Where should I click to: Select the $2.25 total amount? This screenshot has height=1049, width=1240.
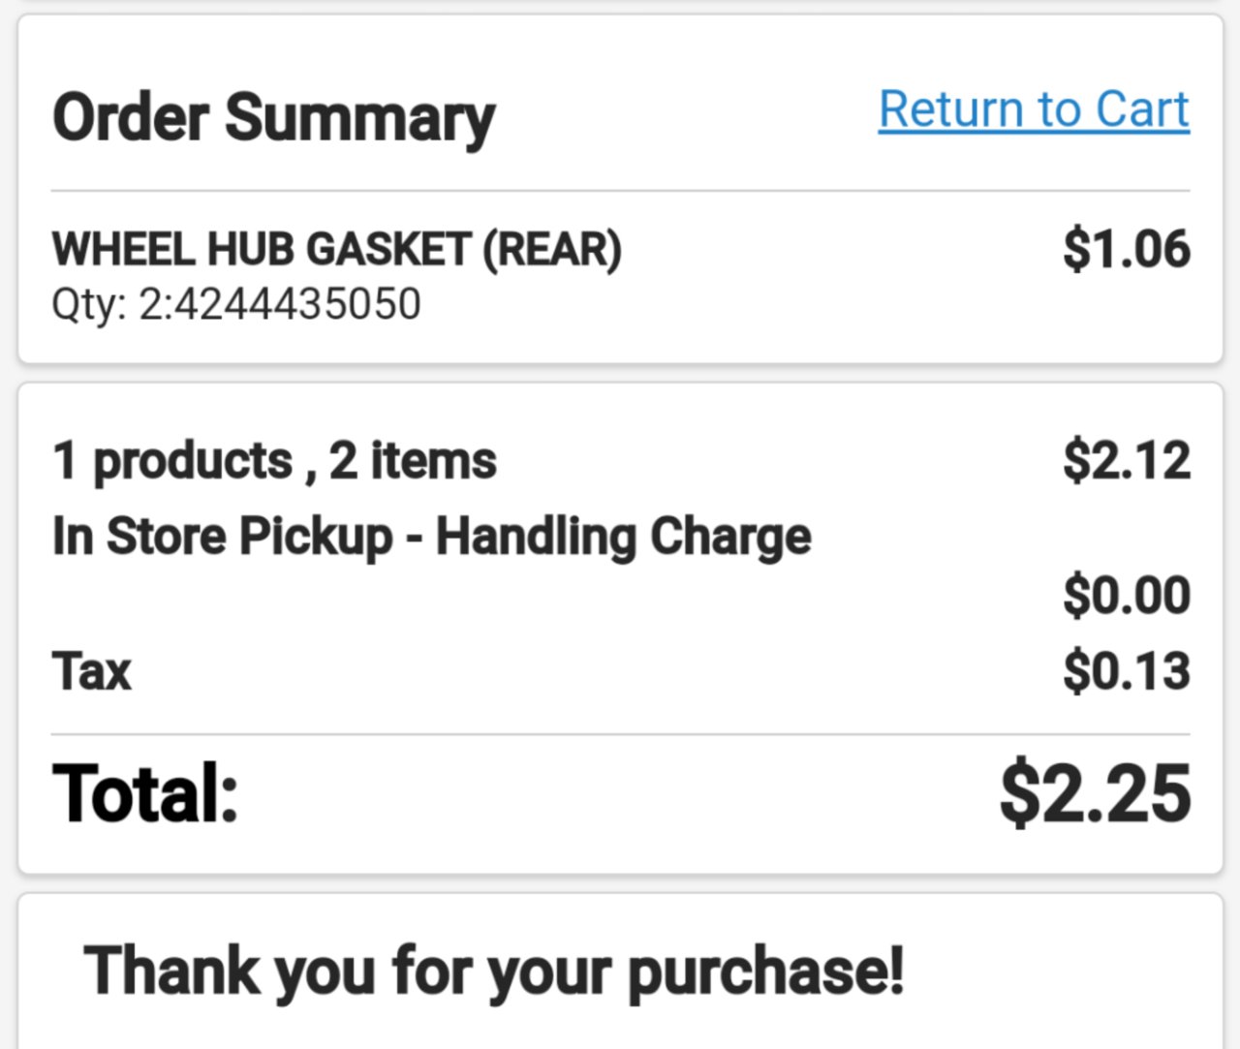coord(1096,794)
